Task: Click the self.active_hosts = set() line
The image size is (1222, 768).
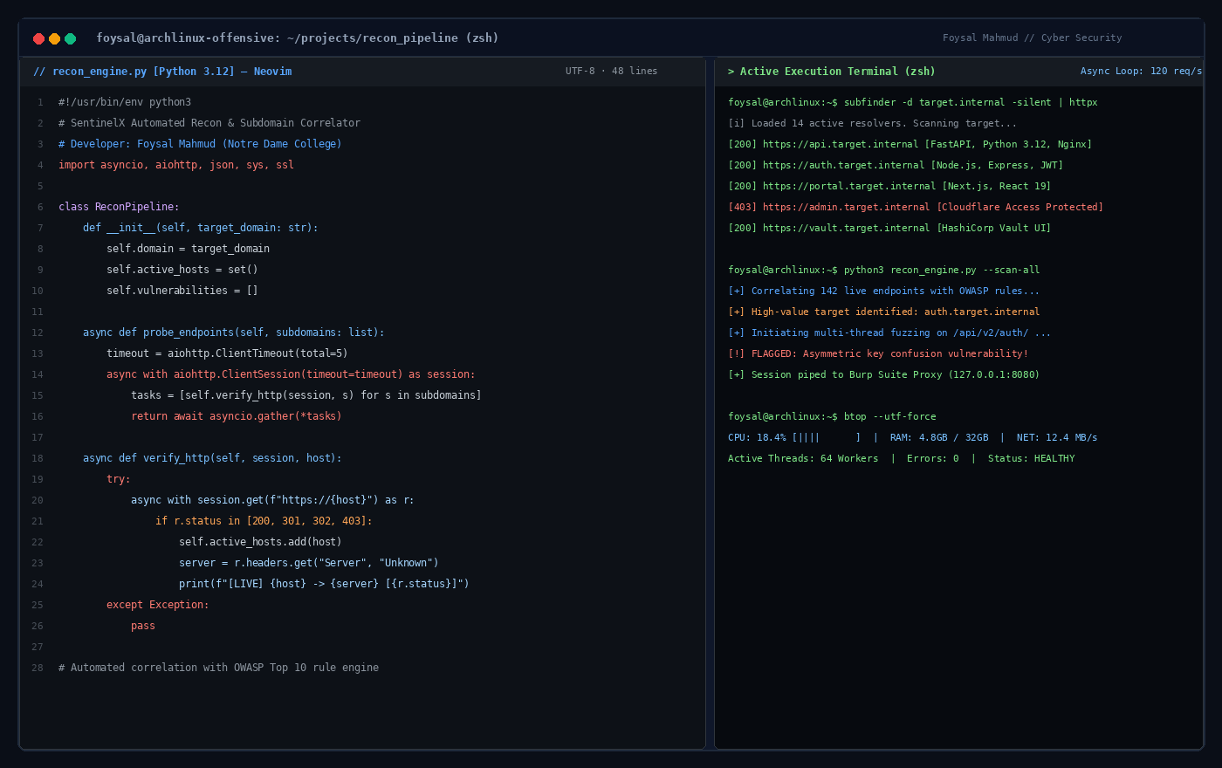Action: 182,270
